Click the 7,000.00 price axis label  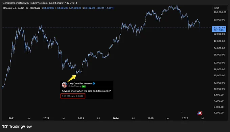[218, 101]
